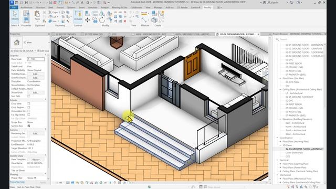Image resolution: width=336 pixels, height=189 pixels.
Task: Collapse the Elevations (Building Elevation) node
Action: (x=280, y=119)
